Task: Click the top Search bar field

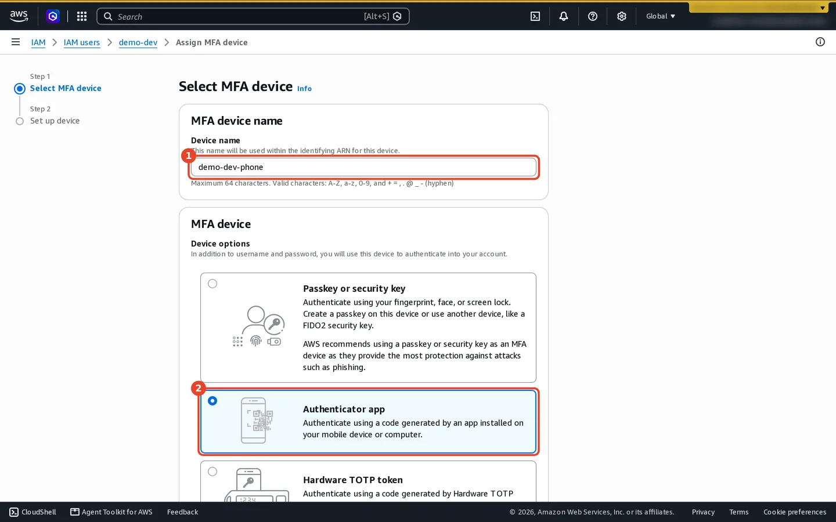Action: click(253, 16)
